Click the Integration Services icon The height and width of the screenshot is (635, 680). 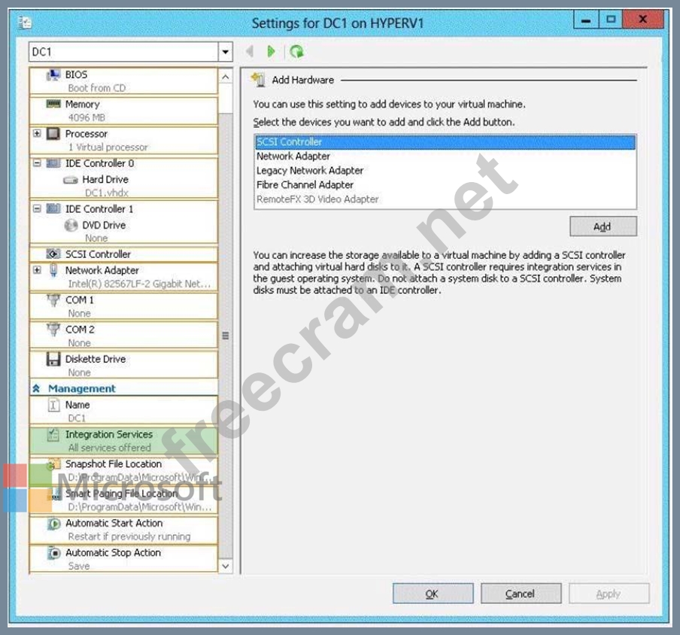click(53, 434)
